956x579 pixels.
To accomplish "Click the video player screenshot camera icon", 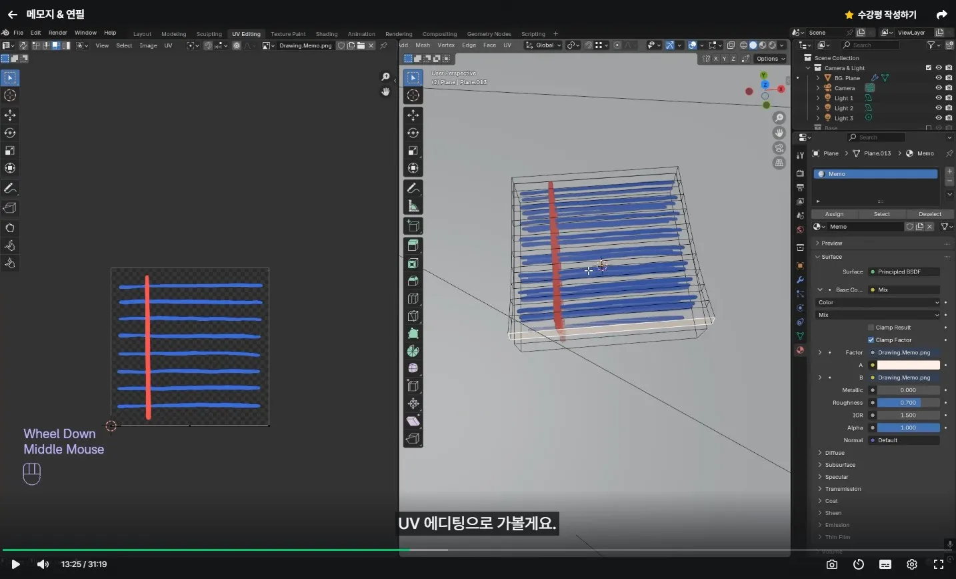I will point(832,564).
